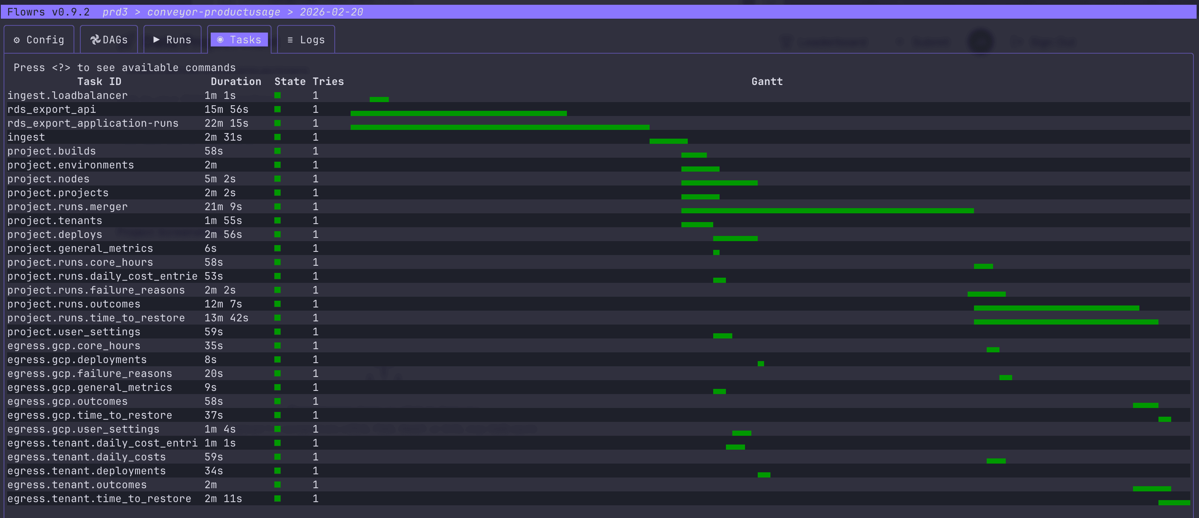The width and height of the screenshot is (1199, 518).
Task: Open the Config tab
Action: click(x=39, y=39)
